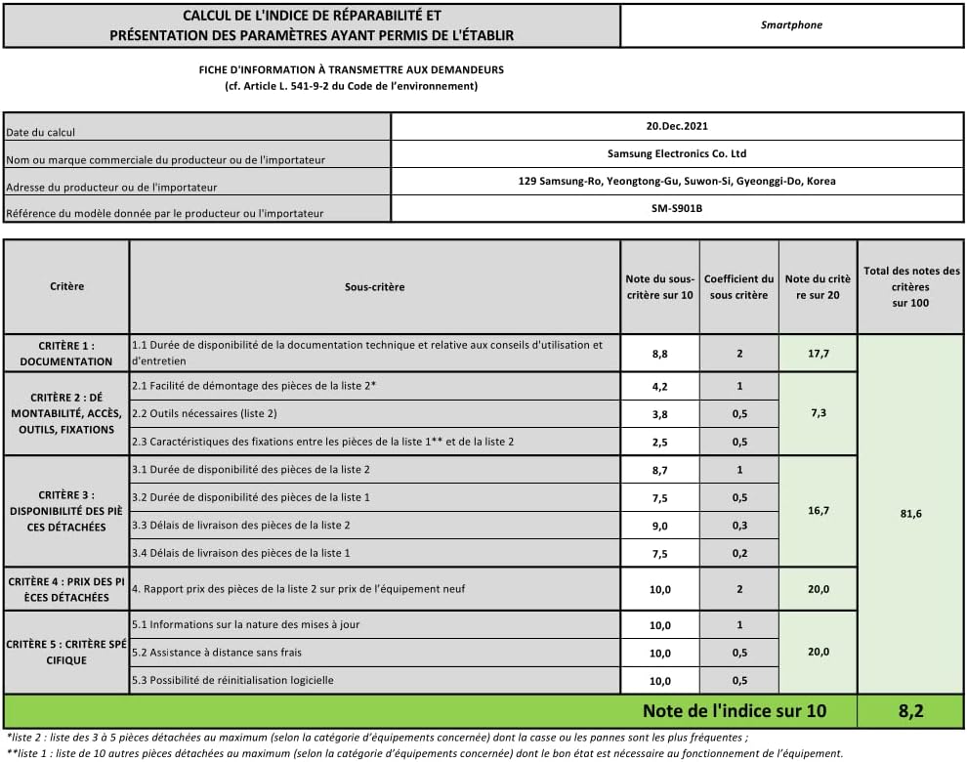The height and width of the screenshot is (762, 967).
Task: Select the final index score 8,2
Action: click(x=910, y=711)
